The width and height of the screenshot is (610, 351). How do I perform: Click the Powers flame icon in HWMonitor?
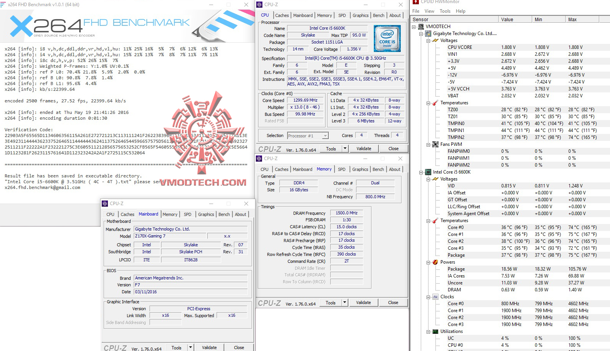pyautogui.click(x=435, y=262)
